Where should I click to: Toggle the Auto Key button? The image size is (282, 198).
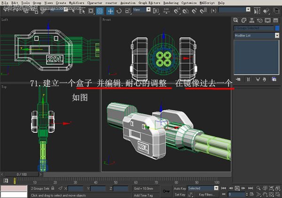tap(180, 188)
